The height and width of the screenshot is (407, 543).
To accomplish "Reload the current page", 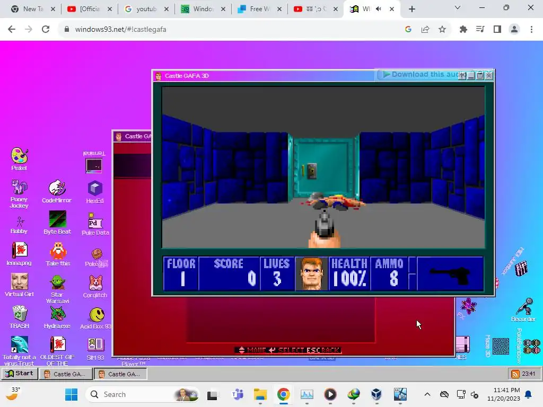I will point(46,30).
